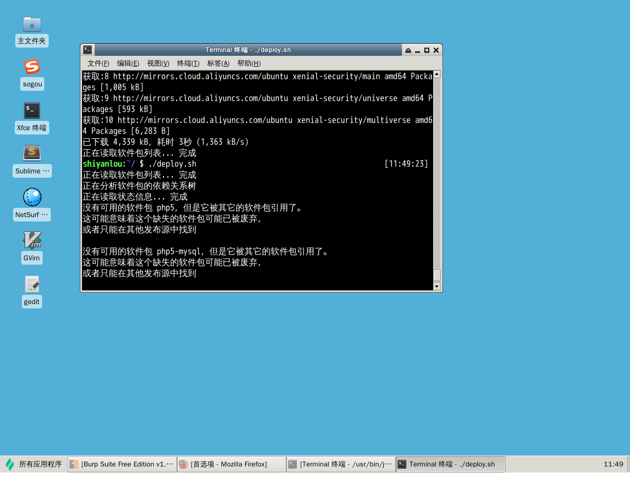This screenshot has height=490, width=630.
Task: Launch Sublime Text from the desktop
Action: [x=32, y=153]
